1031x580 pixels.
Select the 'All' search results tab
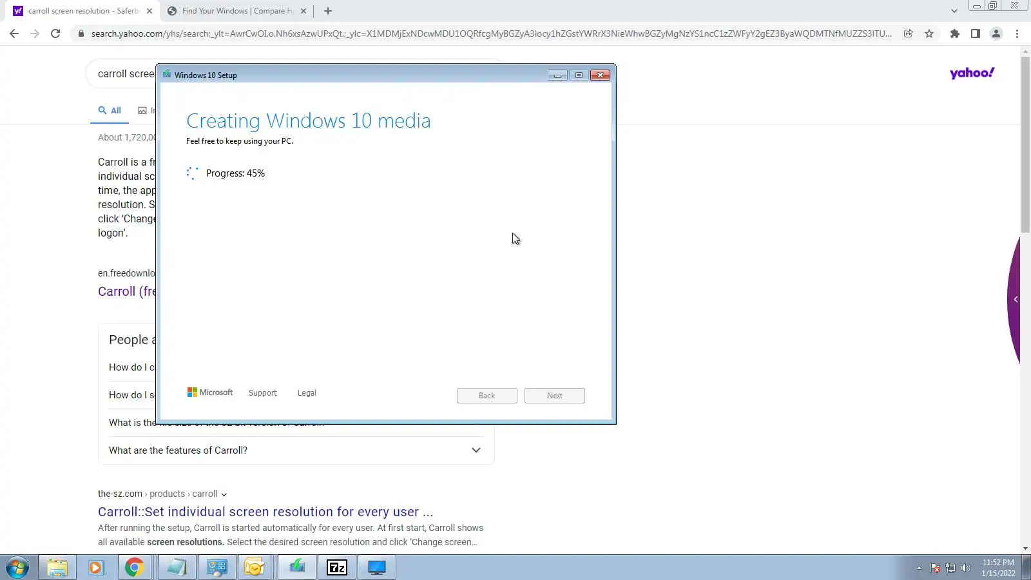click(110, 111)
